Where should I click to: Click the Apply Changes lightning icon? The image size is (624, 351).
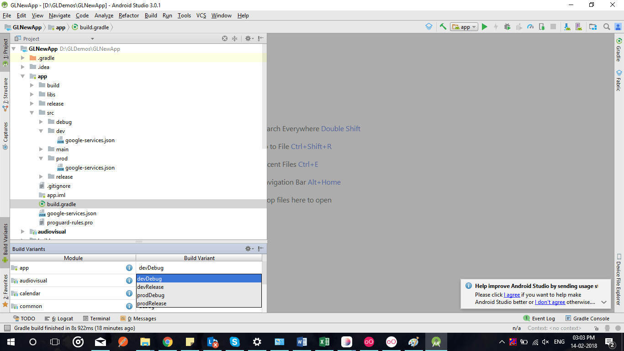click(496, 27)
